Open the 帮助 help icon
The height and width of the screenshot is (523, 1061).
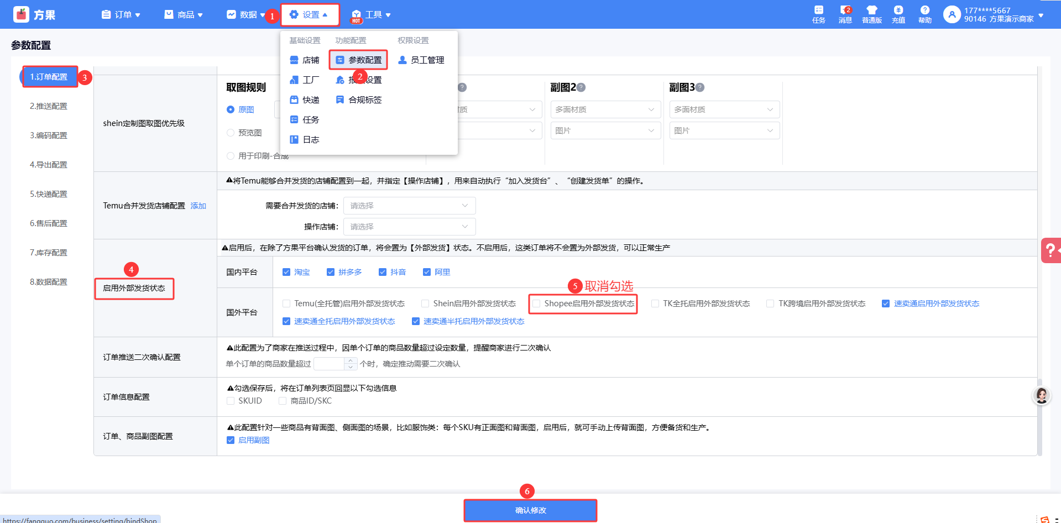(924, 14)
